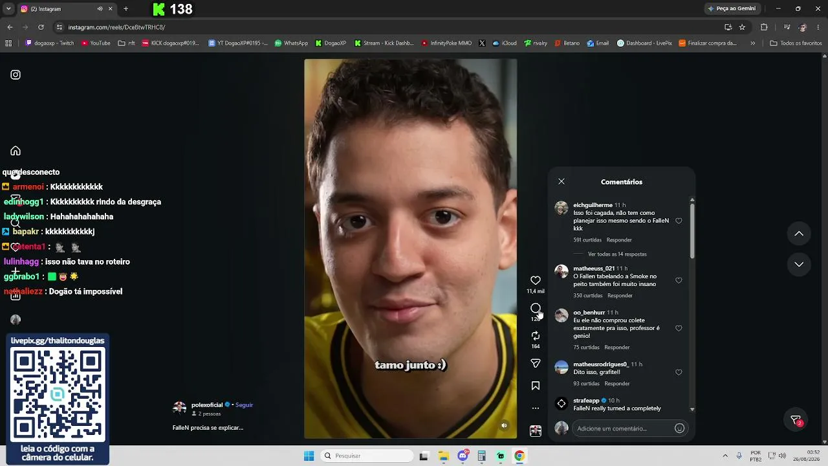This screenshot has width=828, height=466.
Task: Open a new browser tab
Action: (x=125, y=9)
